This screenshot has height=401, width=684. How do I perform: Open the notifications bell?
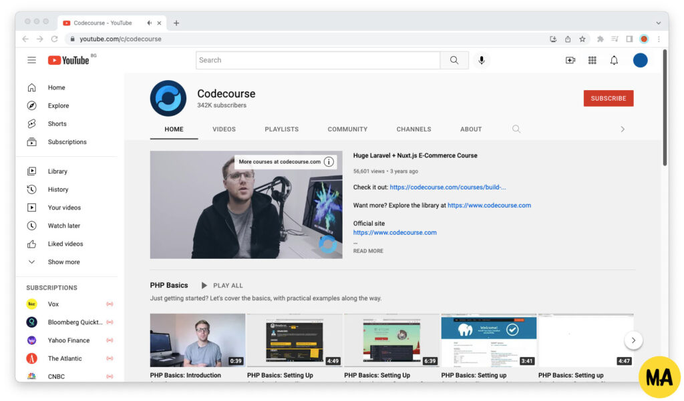point(614,60)
